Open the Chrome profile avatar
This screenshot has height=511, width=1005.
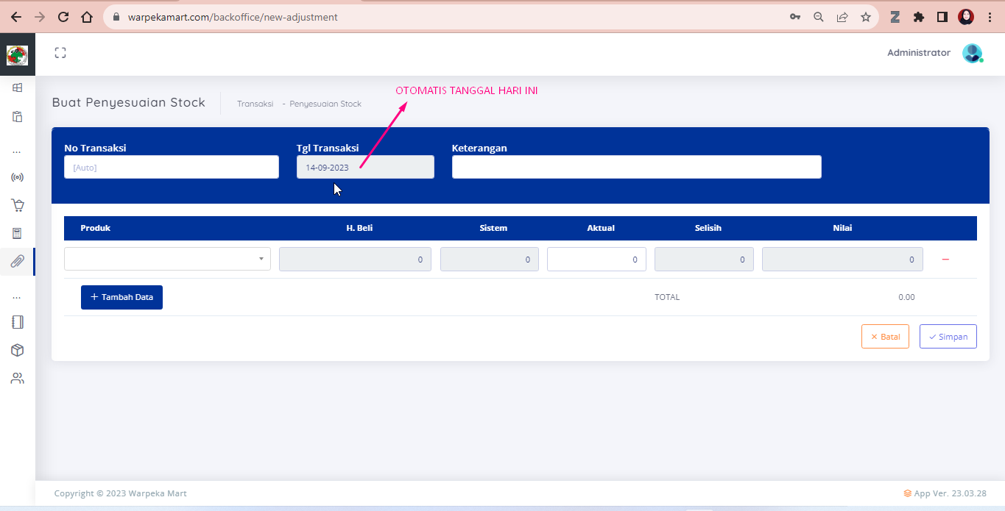(x=966, y=17)
